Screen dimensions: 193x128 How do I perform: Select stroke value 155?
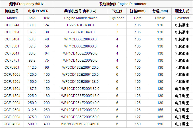pyautogui.click(x=160, y=110)
